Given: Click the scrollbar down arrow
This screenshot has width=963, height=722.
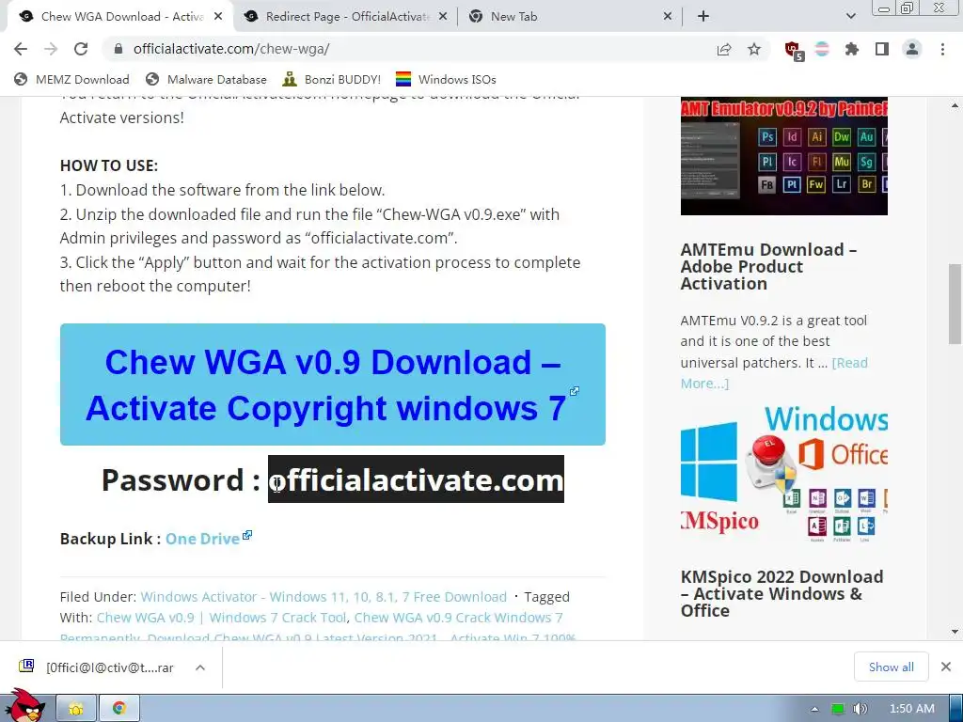Looking at the screenshot, I should [955, 631].
